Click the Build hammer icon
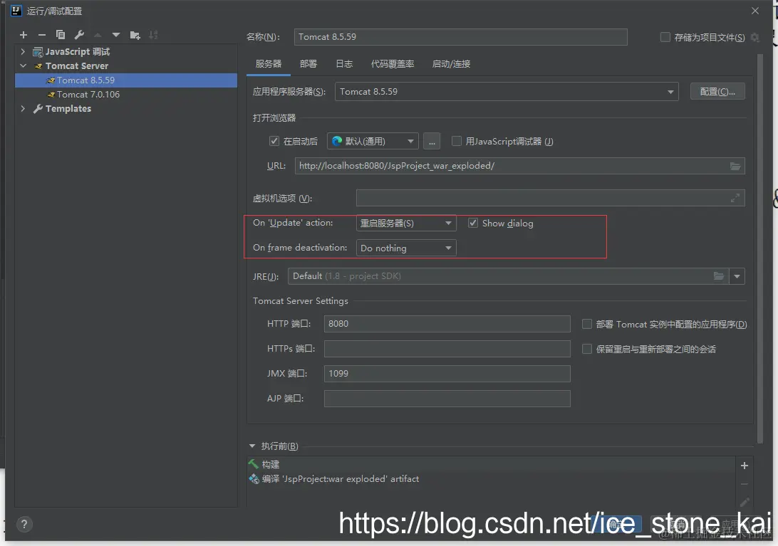The image size is (778, 546). coord(254,464)
